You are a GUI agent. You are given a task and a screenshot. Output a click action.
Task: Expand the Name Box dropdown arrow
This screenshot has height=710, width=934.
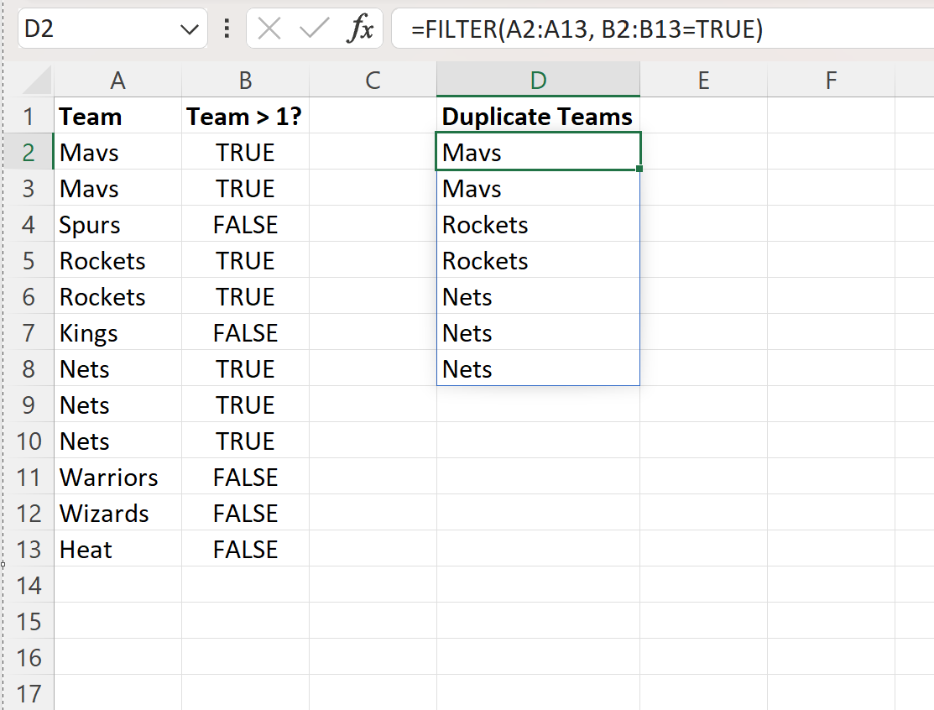[x=190, y=29]
